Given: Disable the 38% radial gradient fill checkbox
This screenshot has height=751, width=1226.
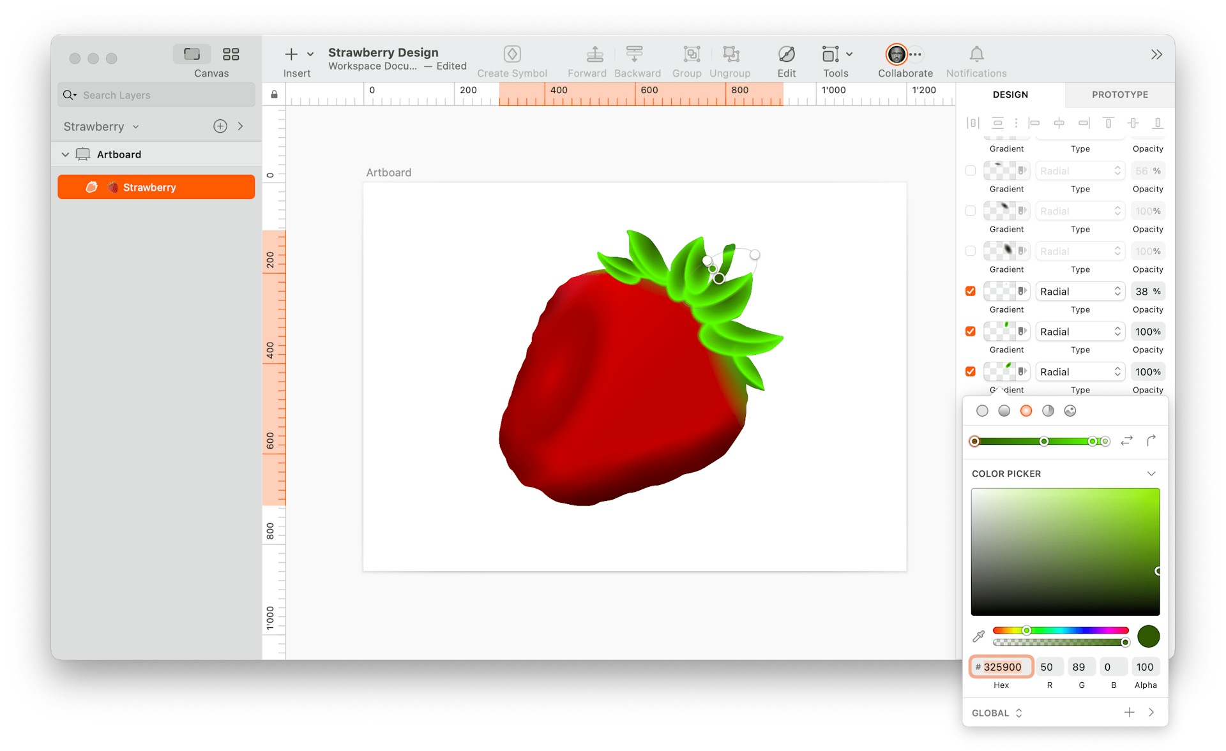Looking at the screenshot, I should tap(970, 291).
